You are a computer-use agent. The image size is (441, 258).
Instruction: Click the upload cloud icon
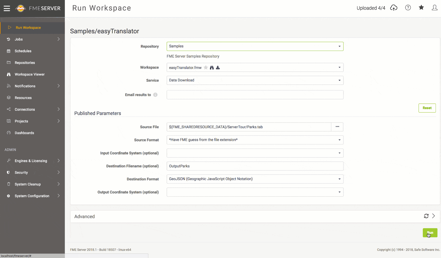point(394,8)
